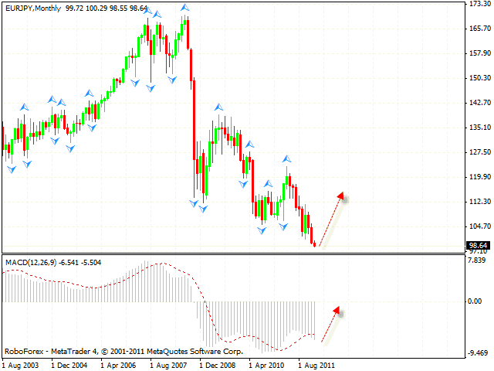The width and height of the screenshot is (494, 371).
Task: Click the -9.469 value on the MACD scale
Action: pos(479,352)
